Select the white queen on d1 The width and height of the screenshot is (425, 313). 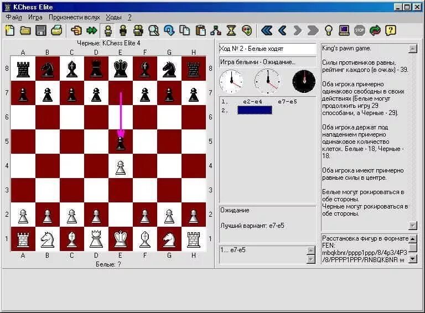click(96, 239)
